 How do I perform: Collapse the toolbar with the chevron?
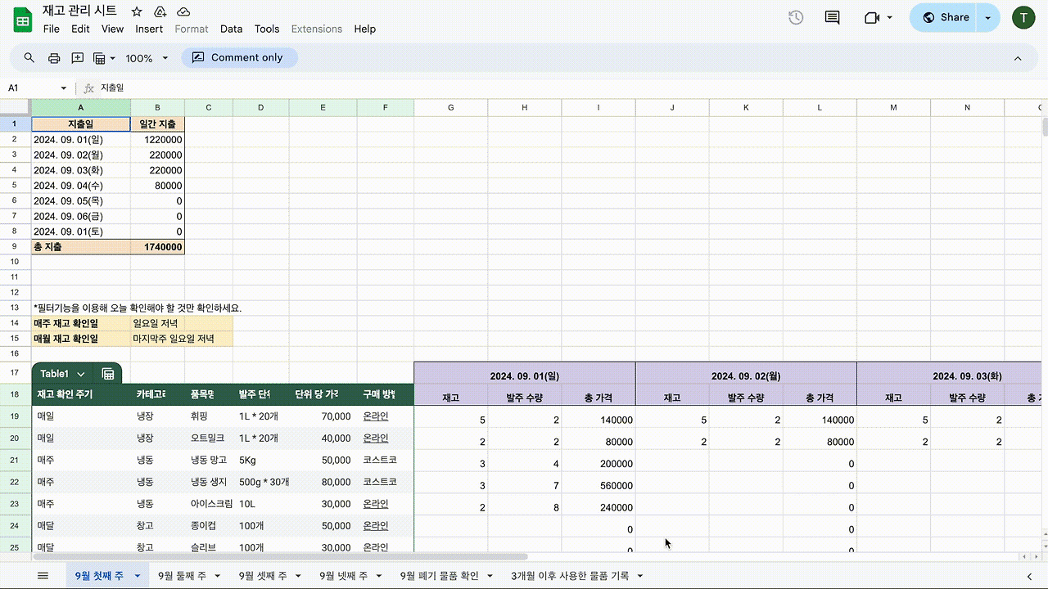coord(1018,58)
